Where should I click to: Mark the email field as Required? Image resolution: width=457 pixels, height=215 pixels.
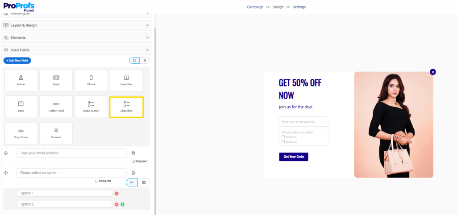(133, 161)
